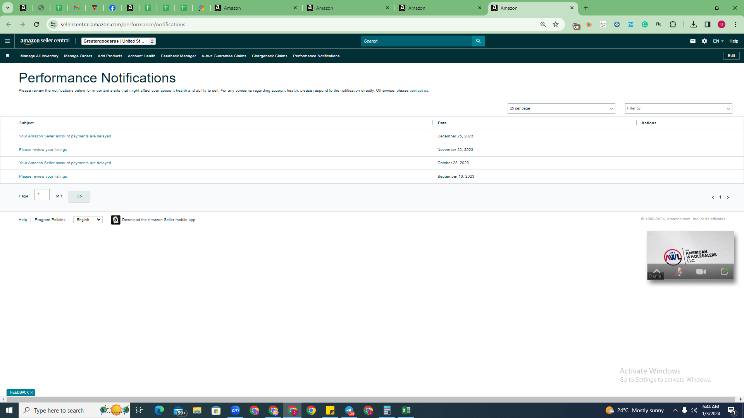The image size is (744, 418).
Task: Open the Windows Start menu
Action: coord(9,410)
